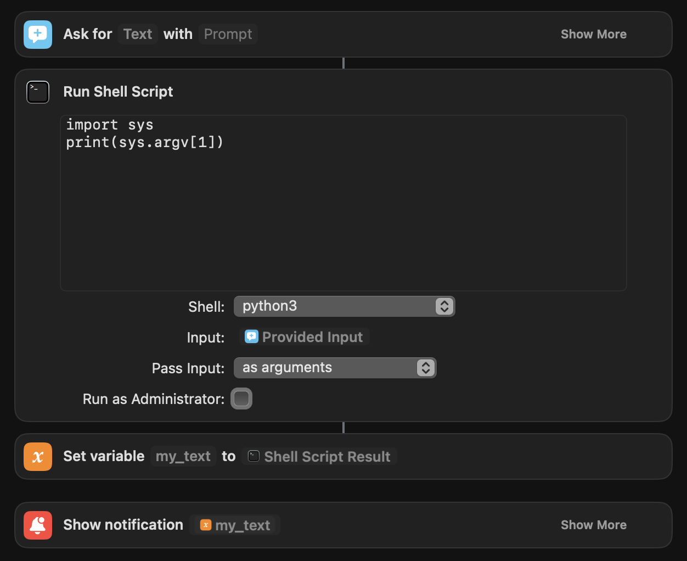Image resolution: width=687 pixels, height=561 pixels.
Task: Click the 'Show notification' action title
Action: coord(123,525)
